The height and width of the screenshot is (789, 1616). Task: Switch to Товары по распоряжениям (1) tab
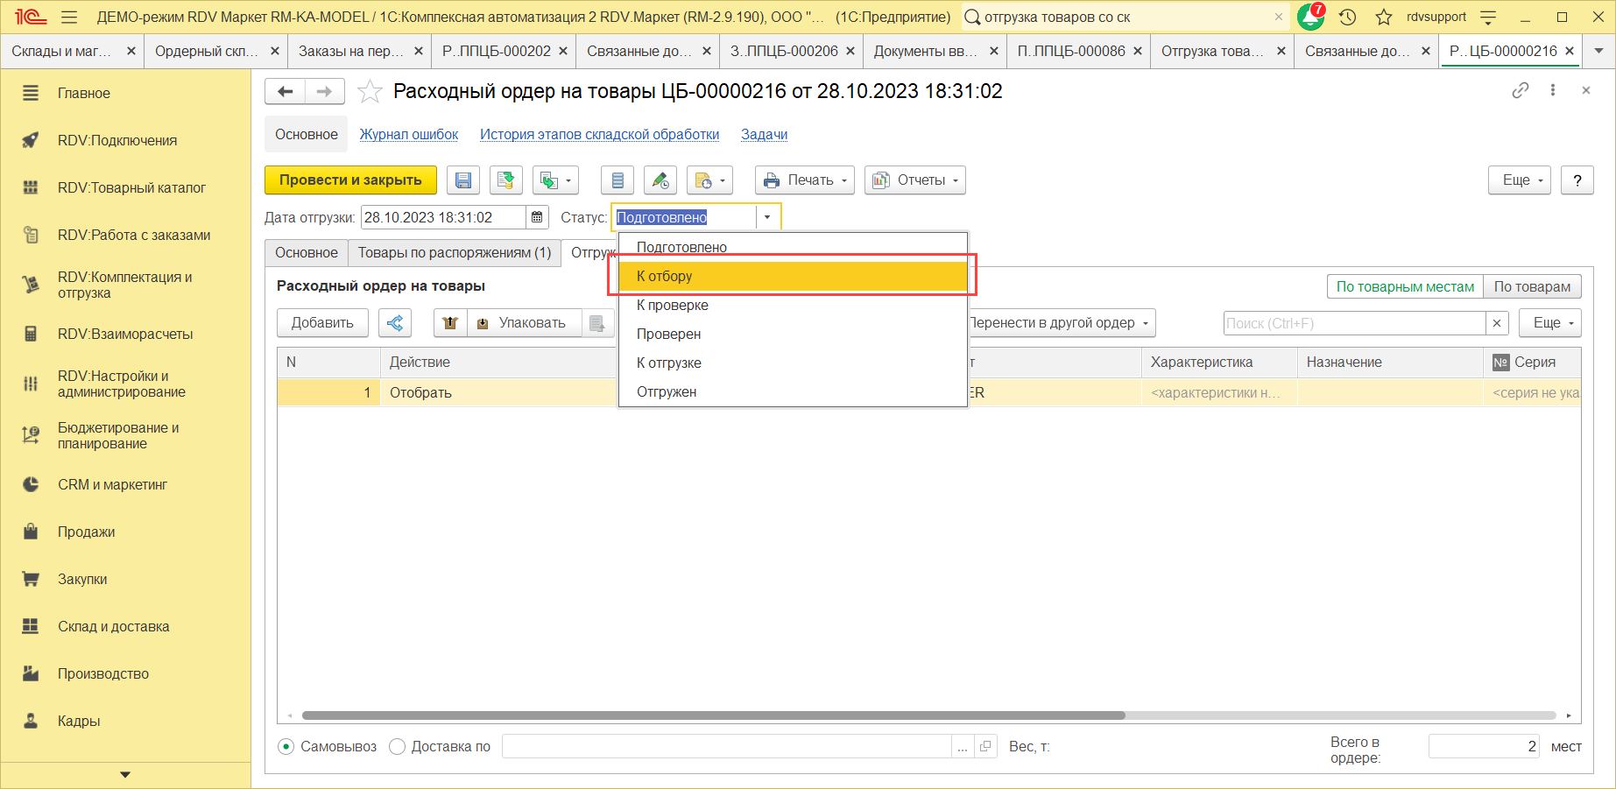tap(454, 253)
